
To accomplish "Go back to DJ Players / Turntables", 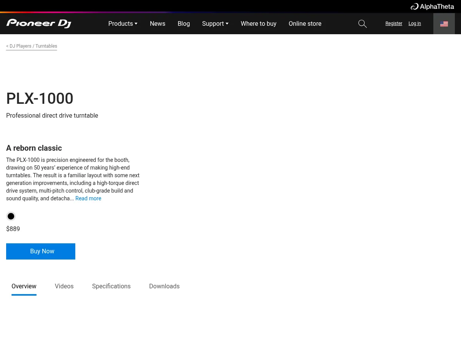I will tap(32, 46).
